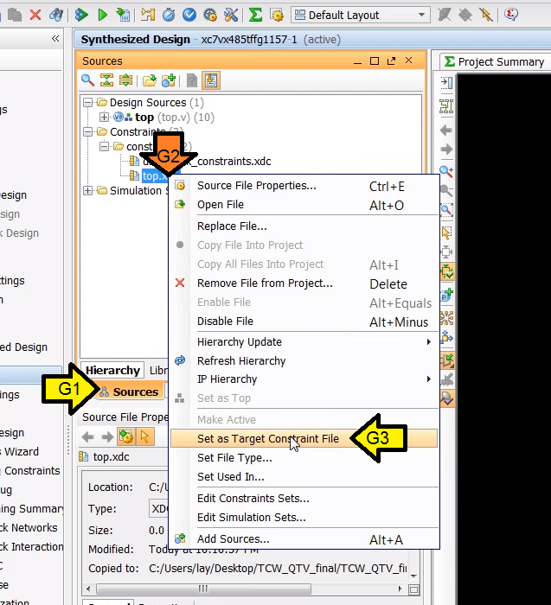This screenshot has width=551, height=605.
Task: Click the back arrow in Source File Properties
Action: 88,436
